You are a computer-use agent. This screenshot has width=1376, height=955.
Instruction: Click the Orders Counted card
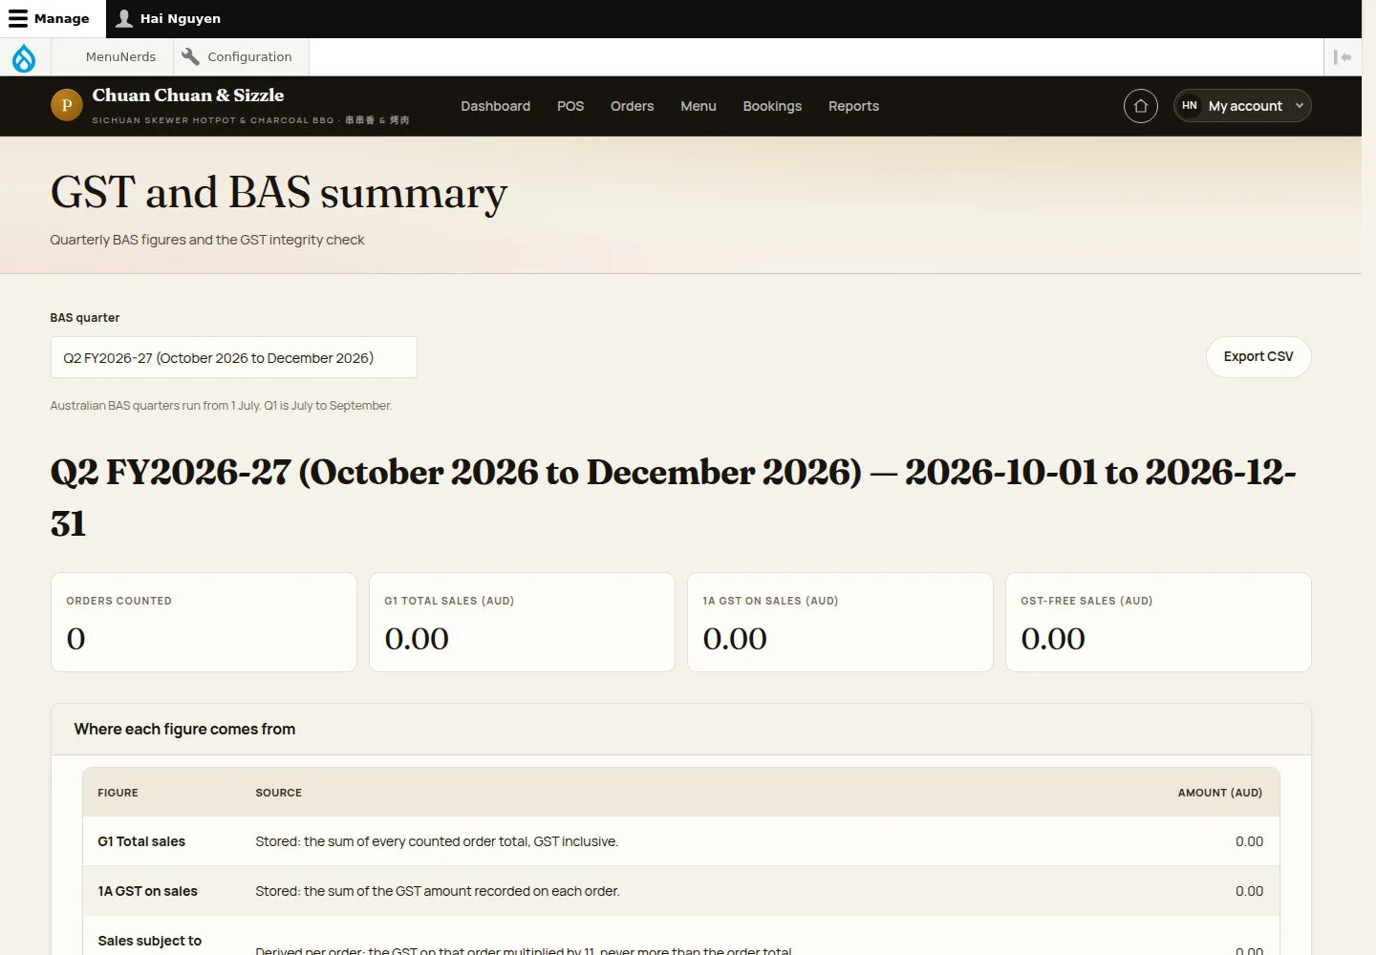[x=204, y=622]
